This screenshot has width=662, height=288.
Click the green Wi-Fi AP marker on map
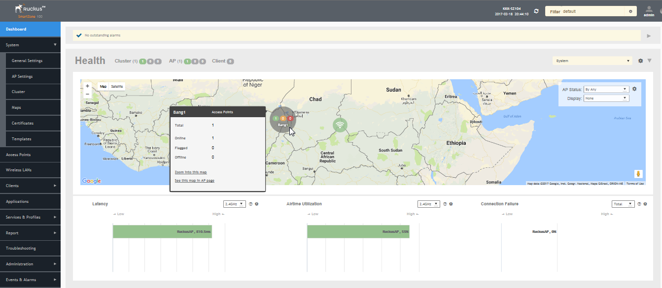click(340, 125)
